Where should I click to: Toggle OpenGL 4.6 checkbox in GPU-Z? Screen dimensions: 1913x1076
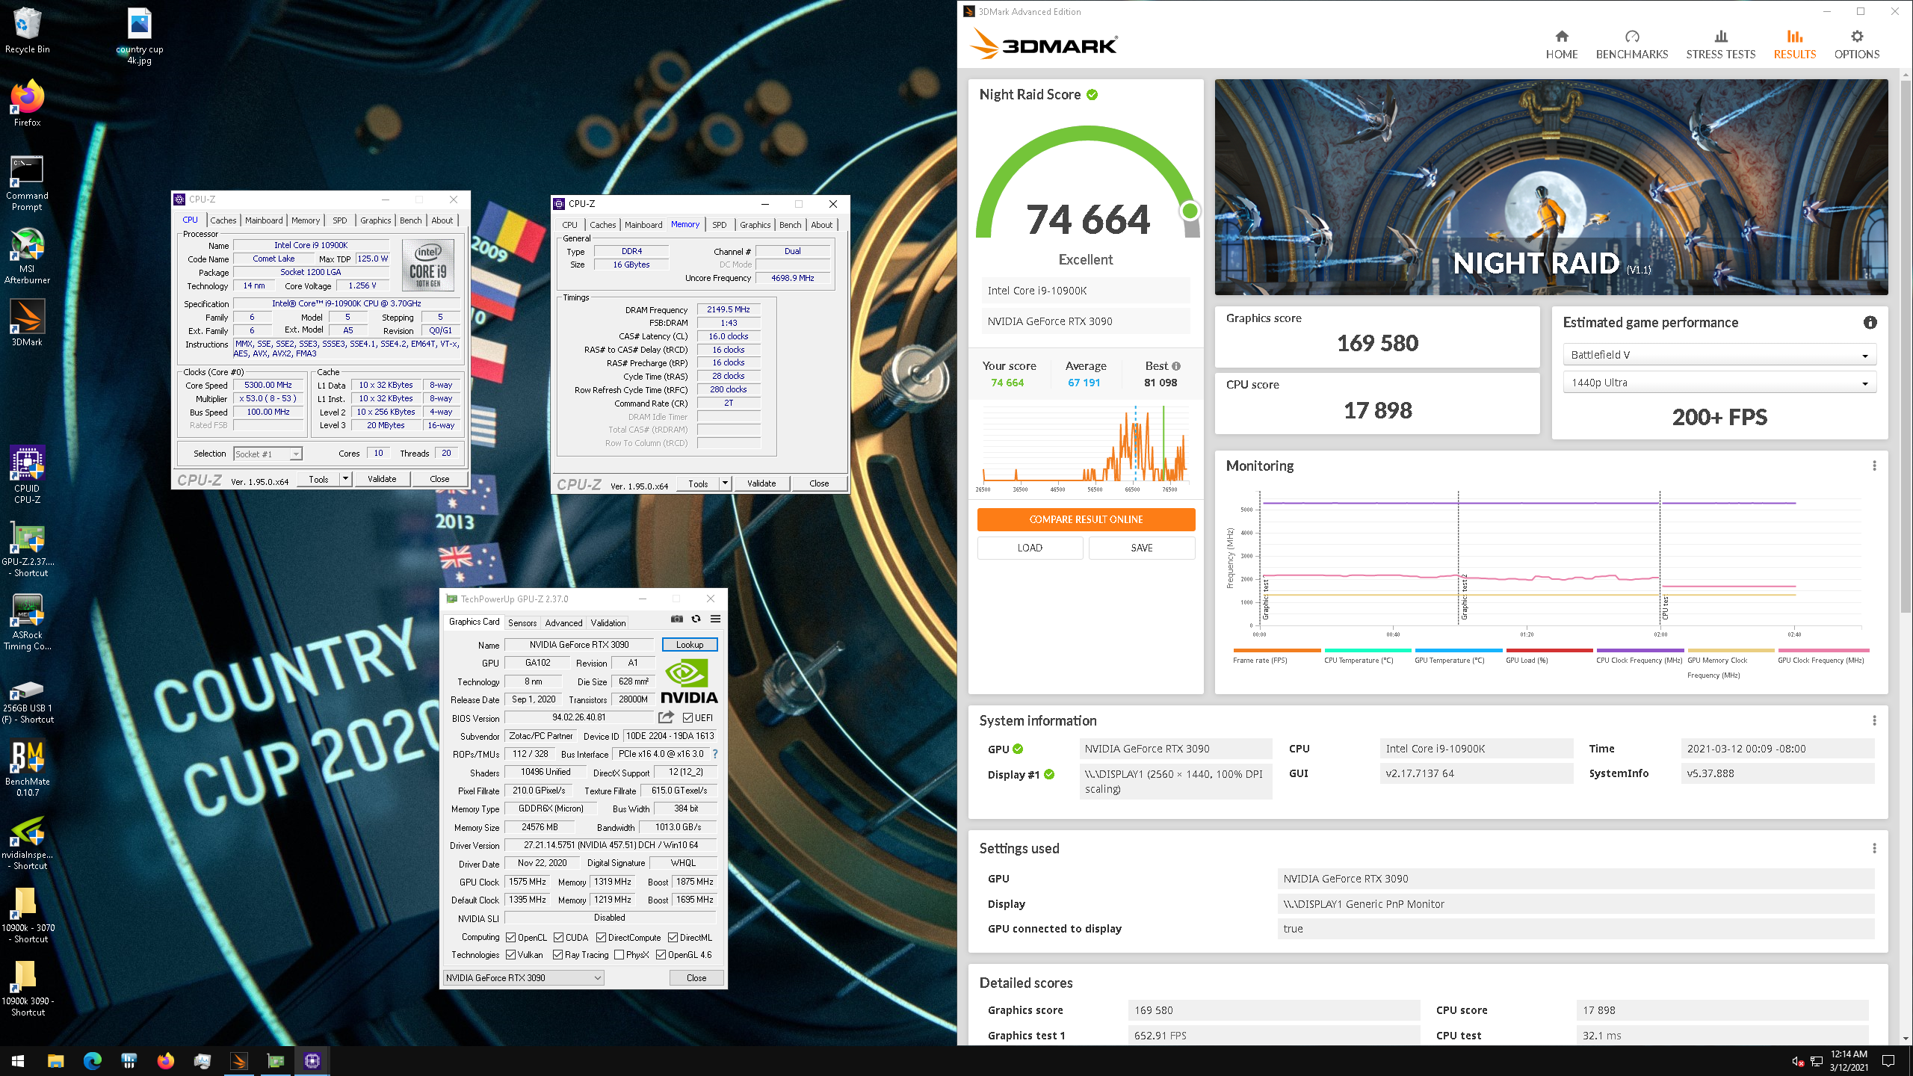point(661,955)
